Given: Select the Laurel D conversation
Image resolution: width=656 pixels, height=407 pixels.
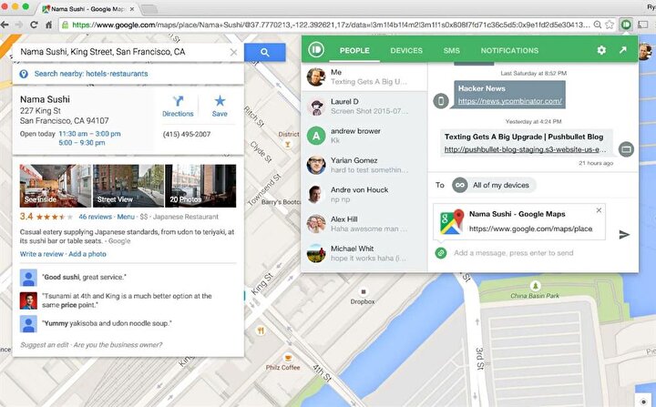Looking at the screenshot, I should pos(364,107).
